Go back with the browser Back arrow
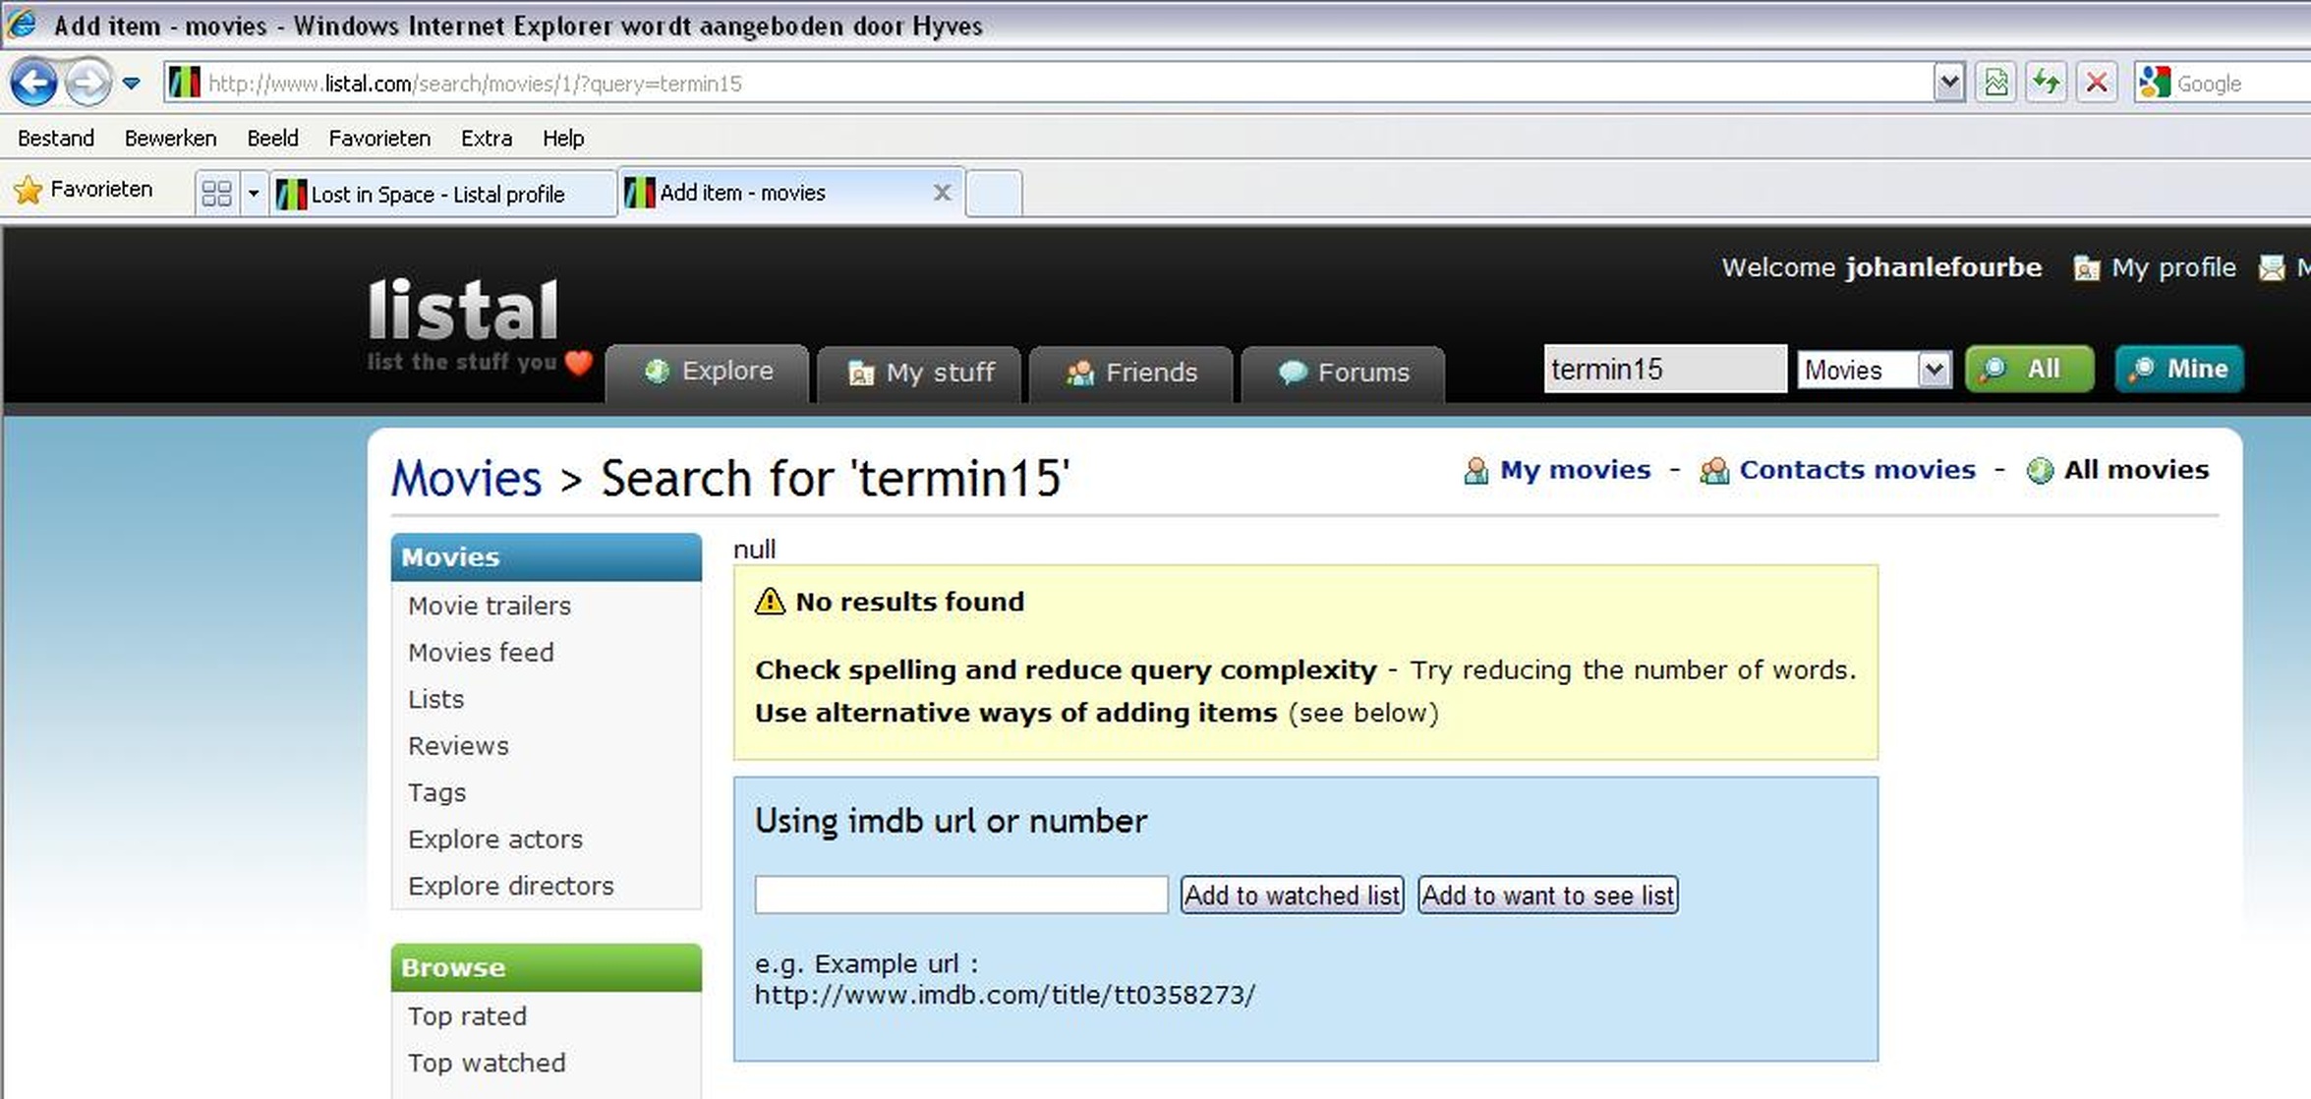This screenshot has height=1099, width=2311. (33, 83)
